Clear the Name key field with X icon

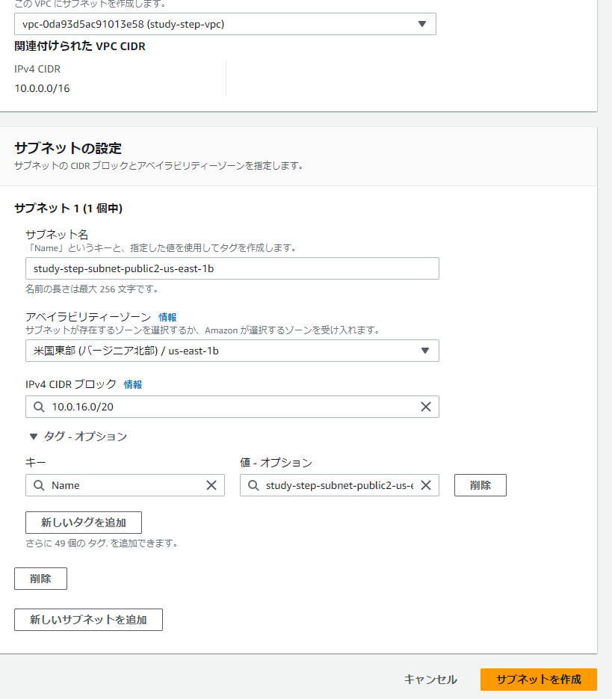(211, 485)
